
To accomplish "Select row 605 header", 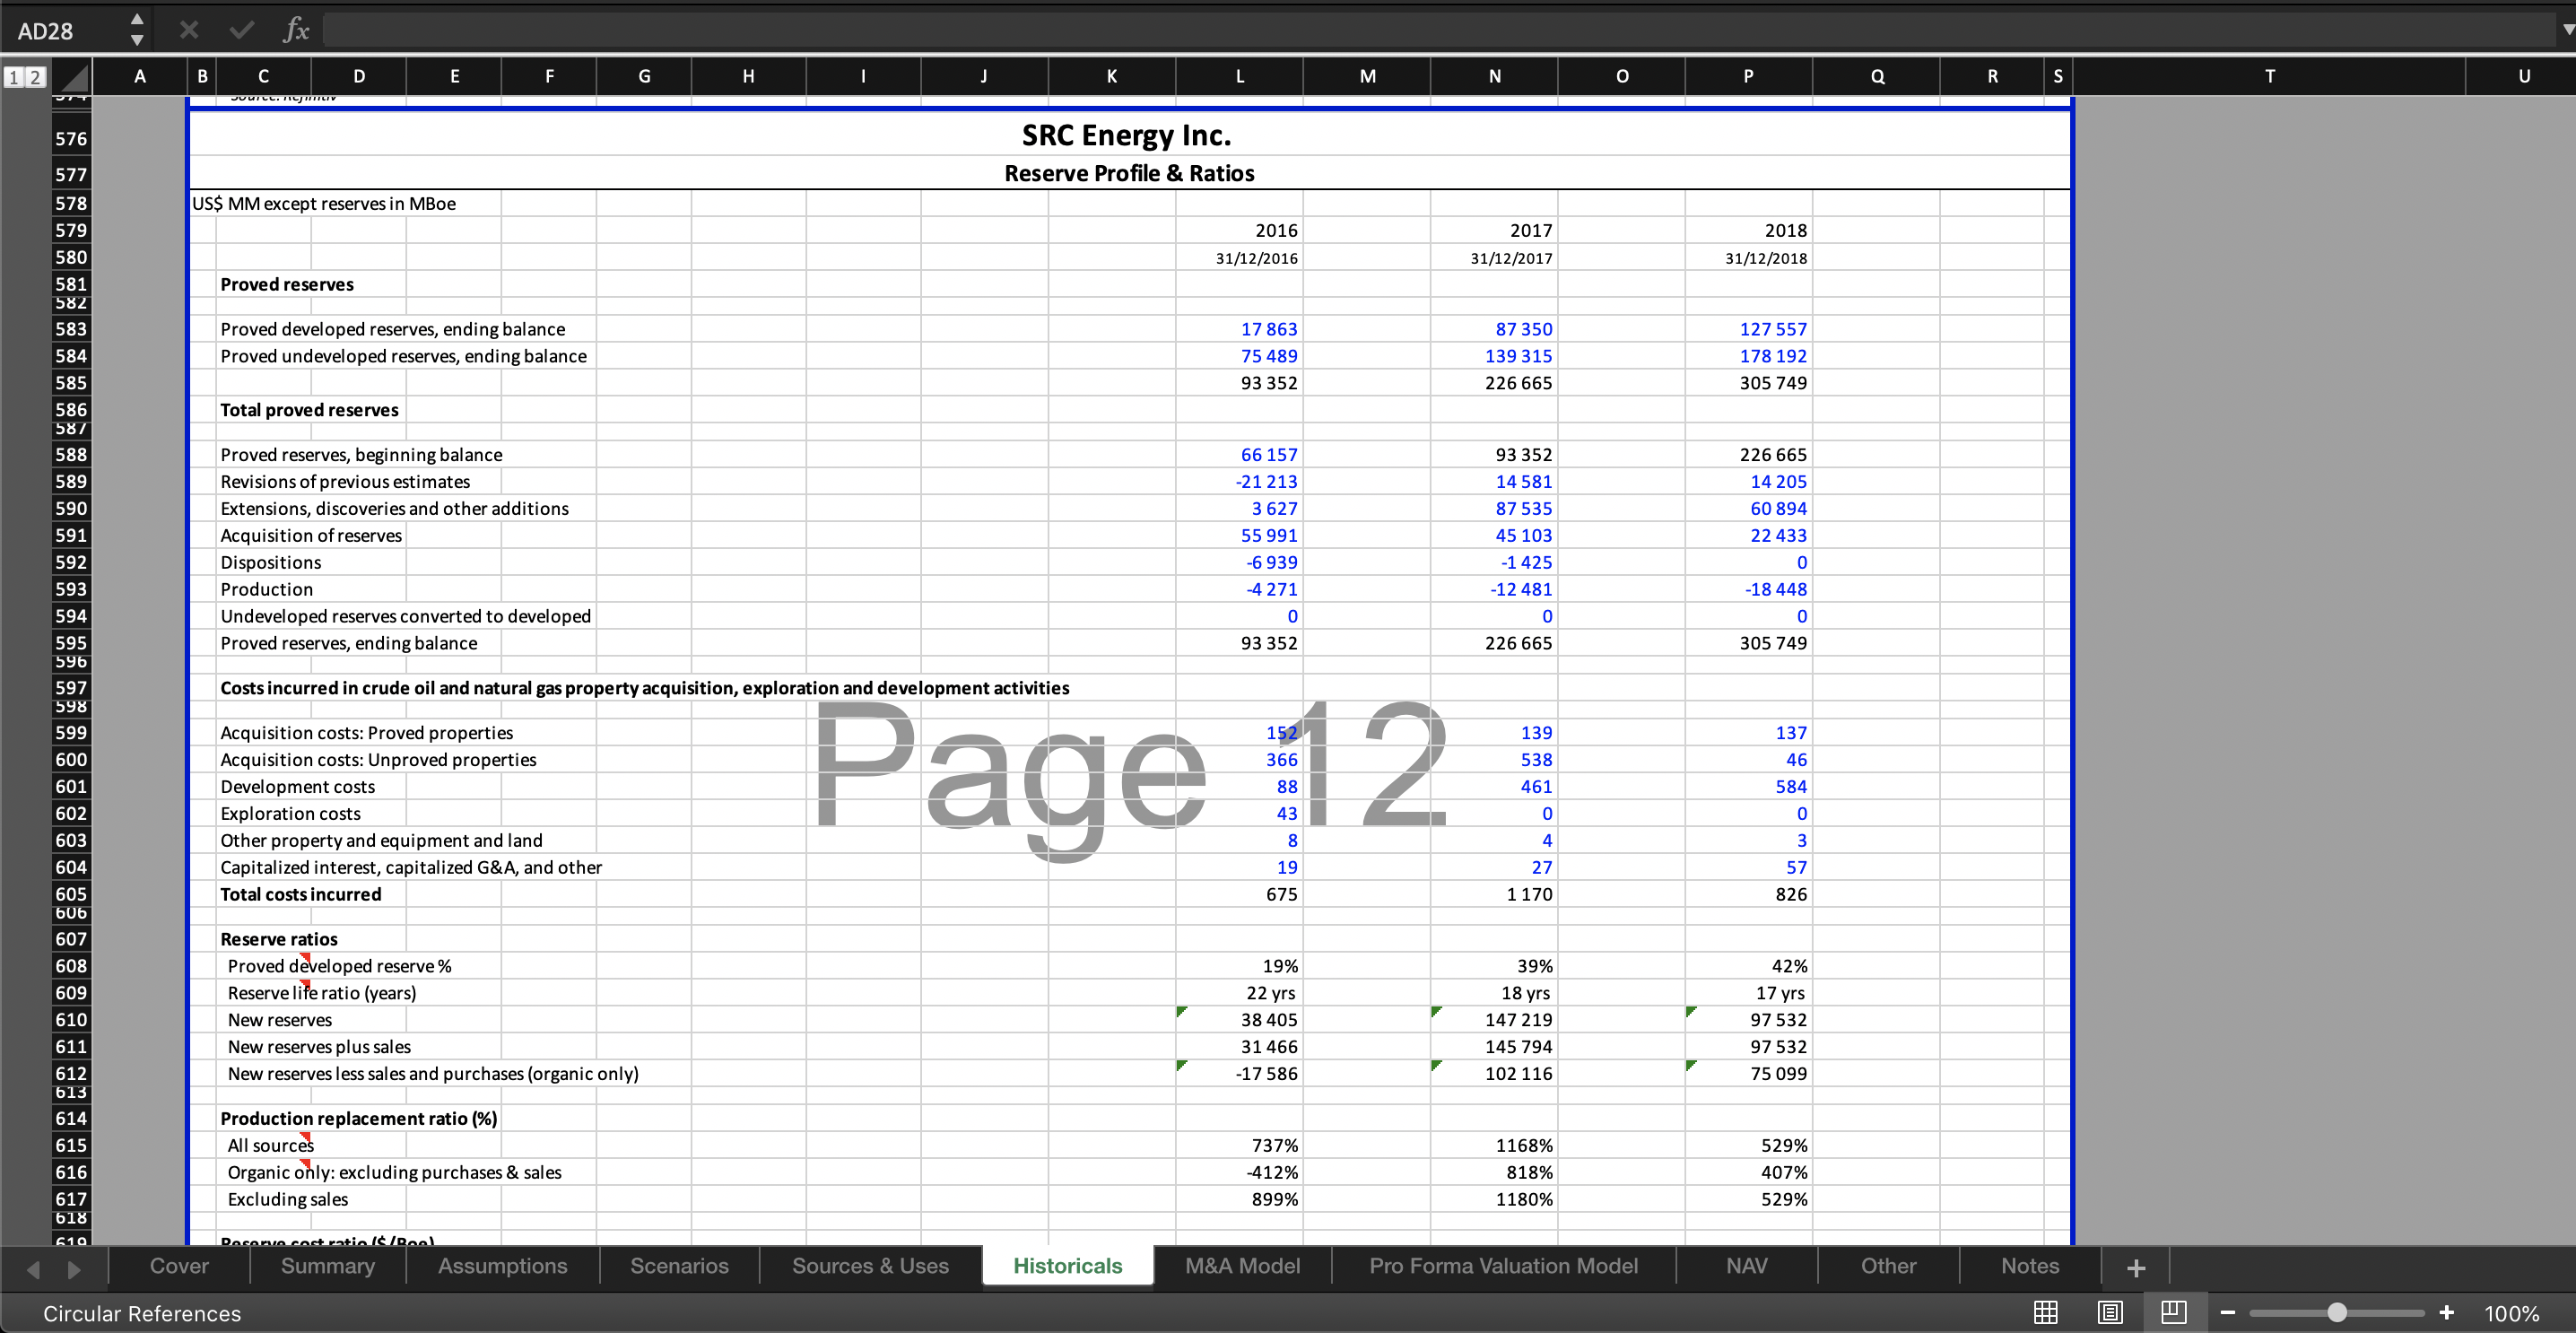I will click(x=71, y=894).
